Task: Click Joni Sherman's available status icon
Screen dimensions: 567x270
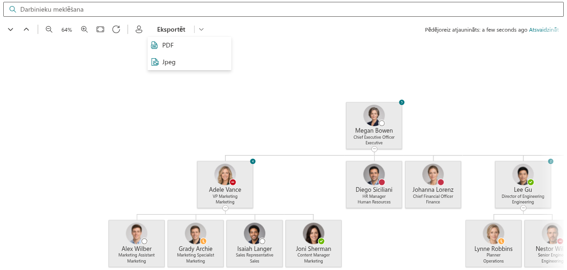Action: click(321, 241)
